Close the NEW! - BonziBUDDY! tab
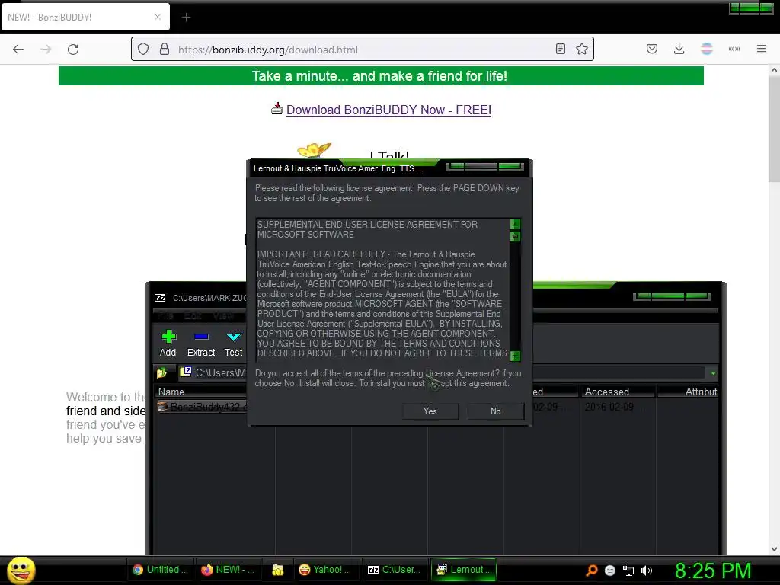 click(158, 17)
